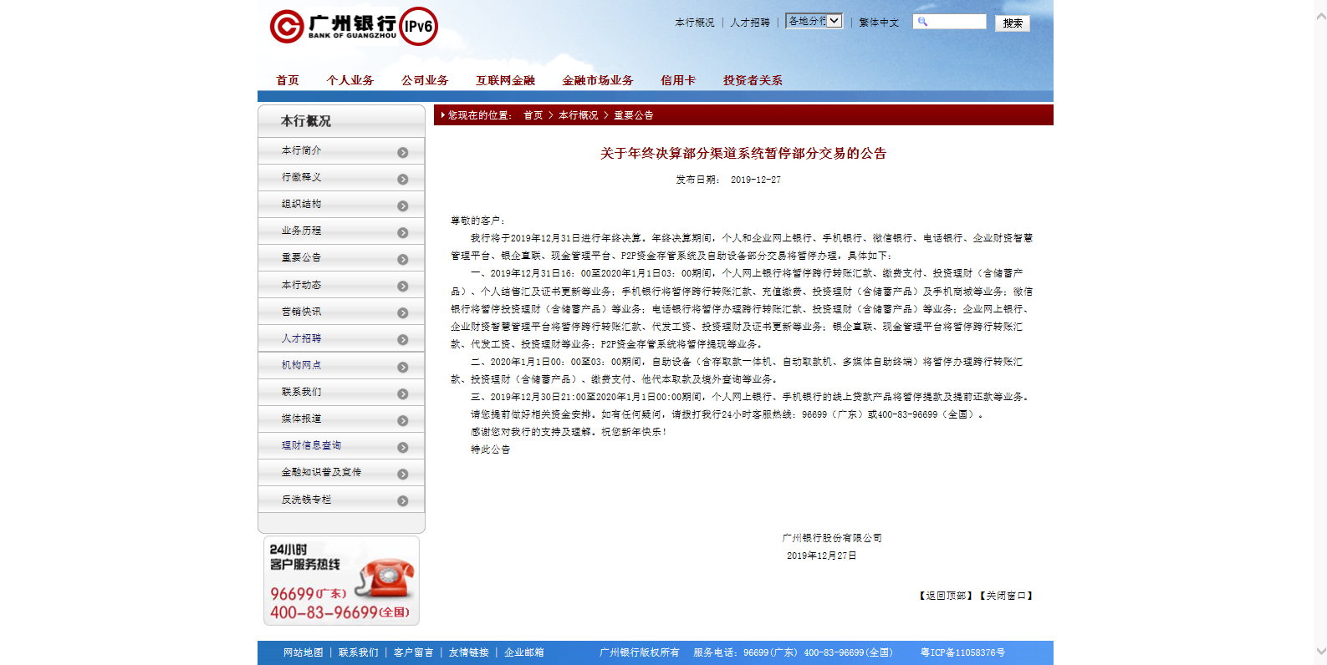Open 金融市场业务 navigation menu
This screenshot has height=665, width=1327.
[598, 80]
